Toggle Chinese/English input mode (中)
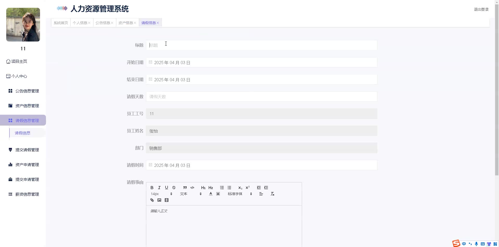Viewport: 499px width, 247px height. click(x=464, y=244)
